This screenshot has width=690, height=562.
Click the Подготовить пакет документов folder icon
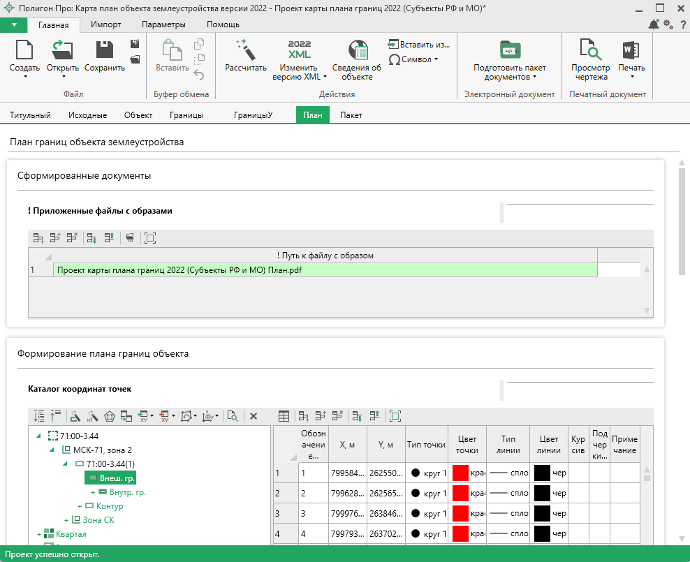(510, 50)
